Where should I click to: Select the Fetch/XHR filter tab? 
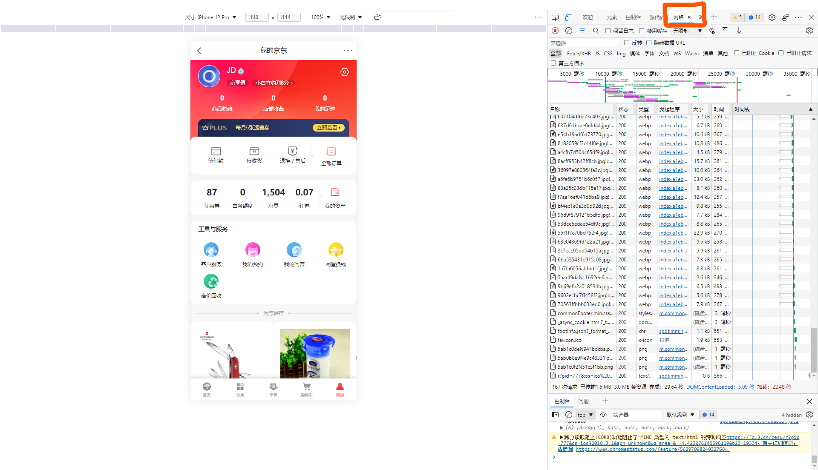click(x=579, y=53)
